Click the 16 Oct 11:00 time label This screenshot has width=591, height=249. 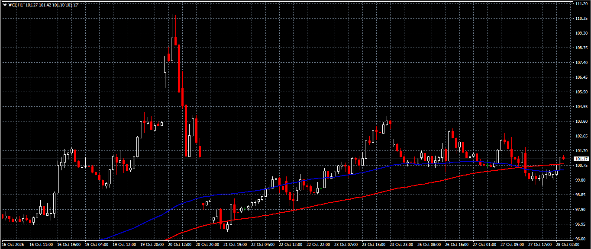[41, 245]
